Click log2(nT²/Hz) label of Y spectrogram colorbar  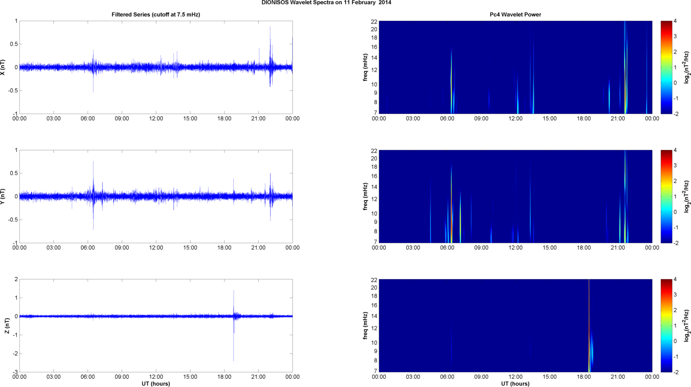point(687,196)
